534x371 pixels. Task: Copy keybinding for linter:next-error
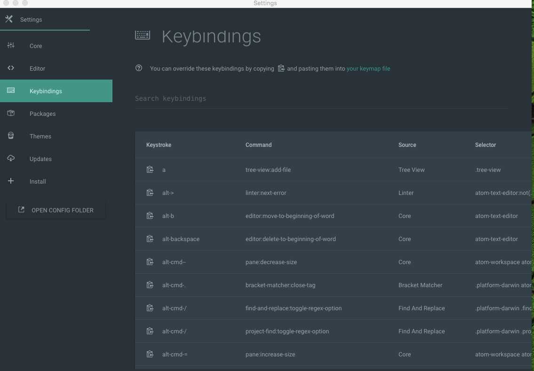150,193
